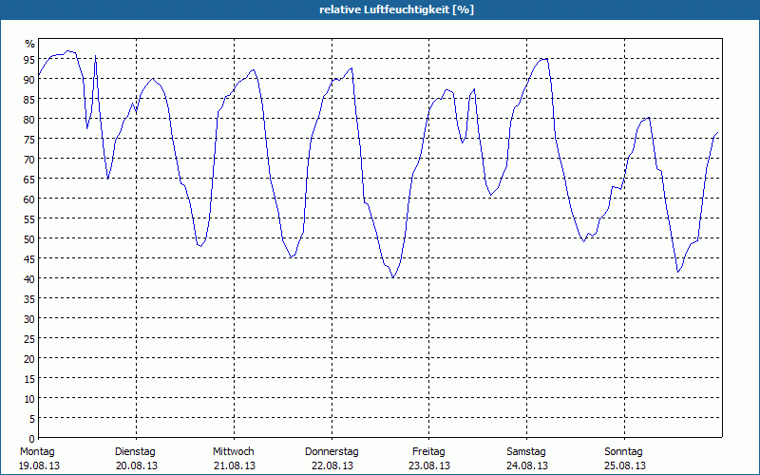Select the 'Sonntag' axis label
The width and height of the screenshot is (760, 475).
pyautogui.click(x=623, y=452)
